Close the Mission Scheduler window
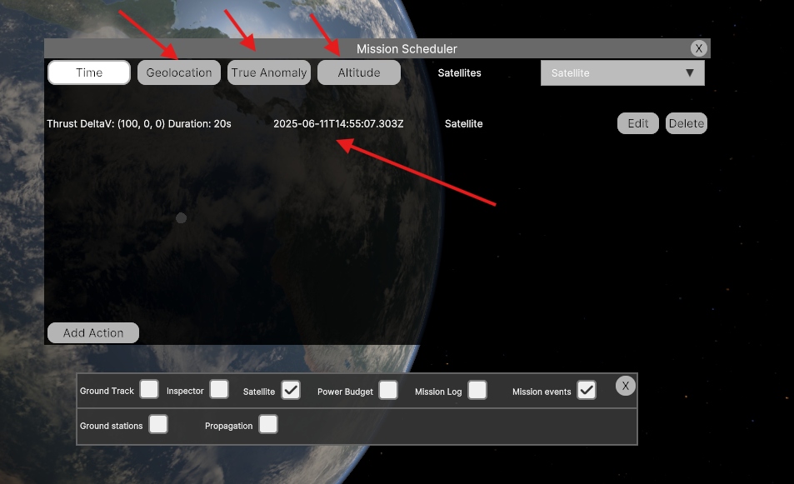The width and height of the screenshot is (794, 484). point(699,48)
